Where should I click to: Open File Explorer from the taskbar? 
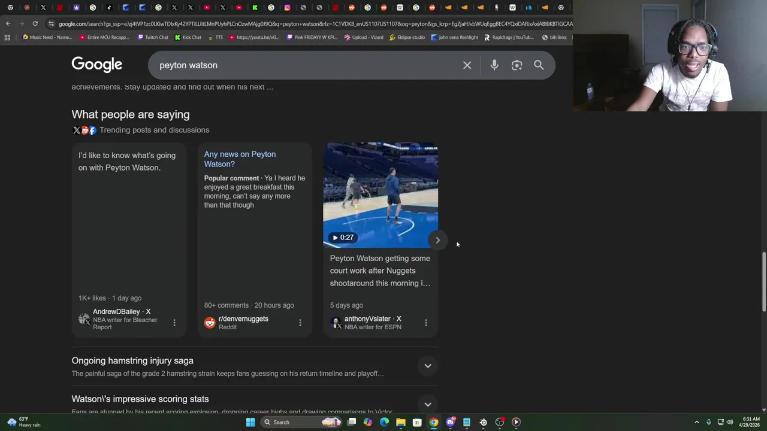click(401, 422)
